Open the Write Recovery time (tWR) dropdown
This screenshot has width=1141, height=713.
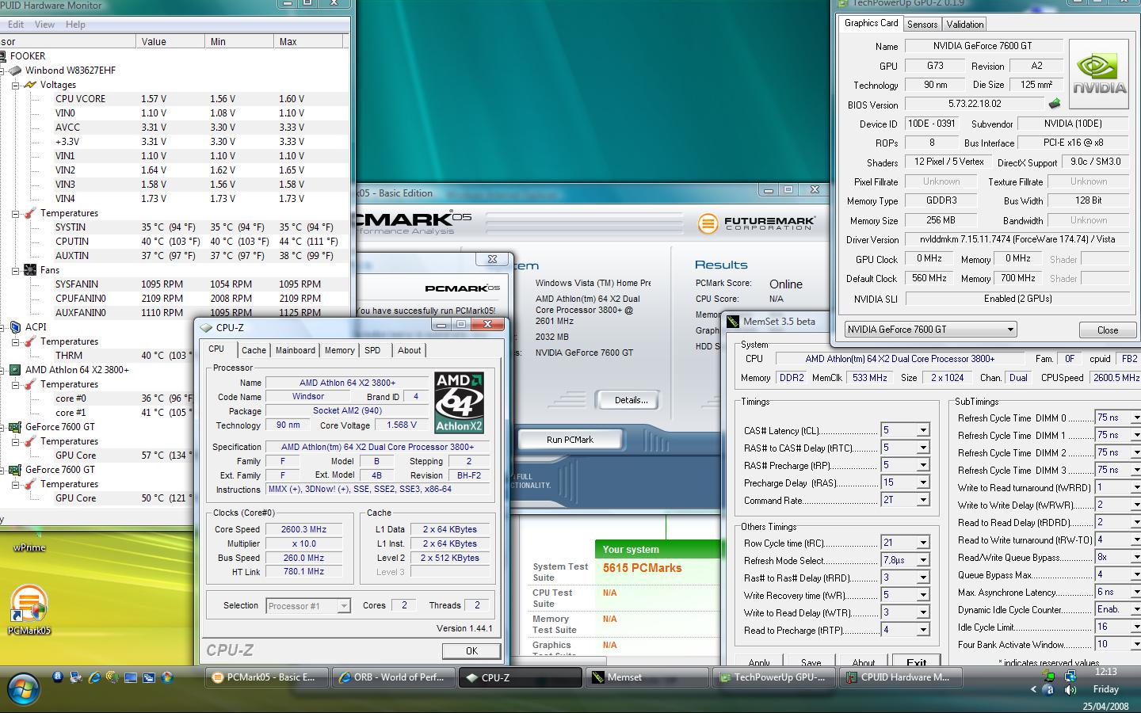click(923, 595)
